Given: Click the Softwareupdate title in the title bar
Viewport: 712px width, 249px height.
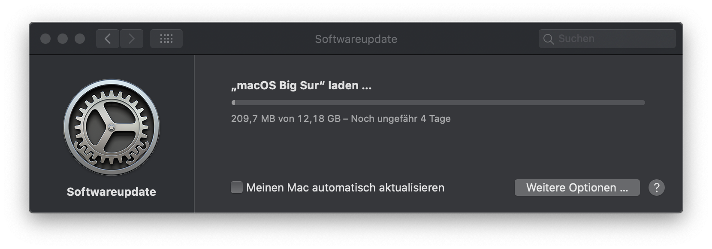Looking at the screenshot, I should [356, 39].
